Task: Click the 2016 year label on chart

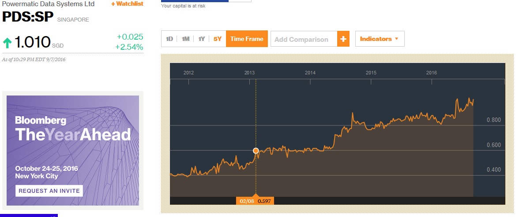Action: (432, 73)
